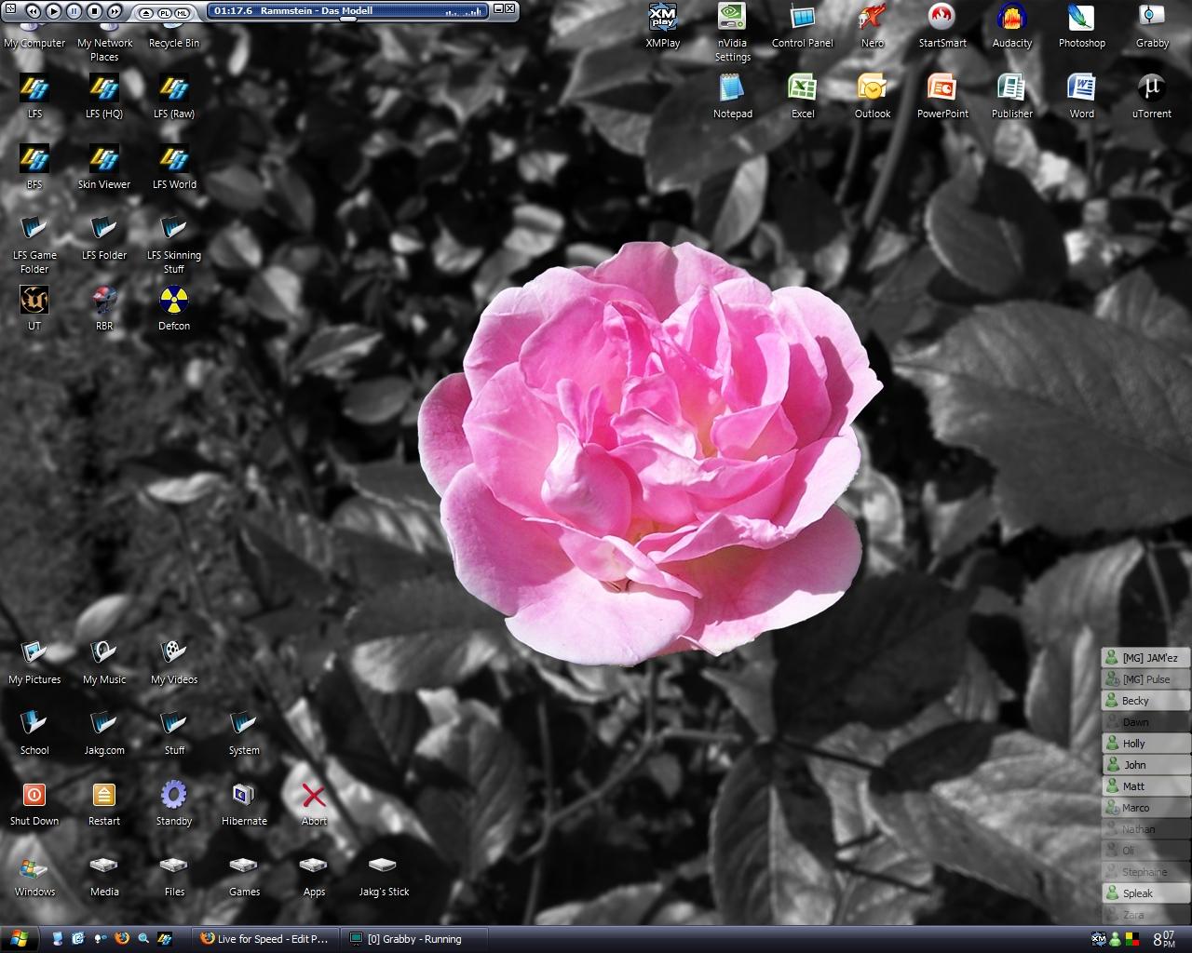1192x953 pixels.
Task: Select contact Becky in buddy list
Action: pyautogui.click(x=1145, y=701)
